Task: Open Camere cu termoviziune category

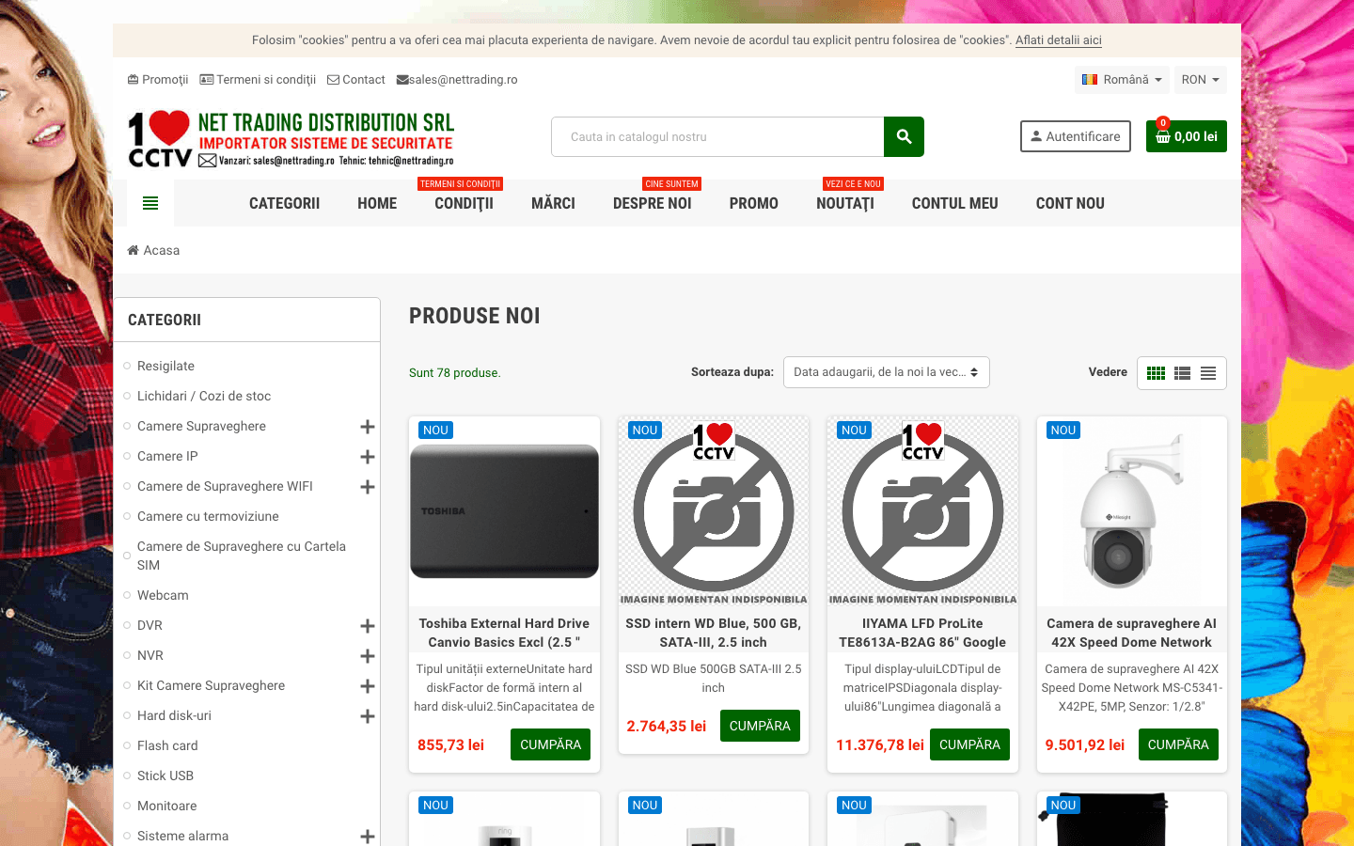Action: [x=208, y=516]
